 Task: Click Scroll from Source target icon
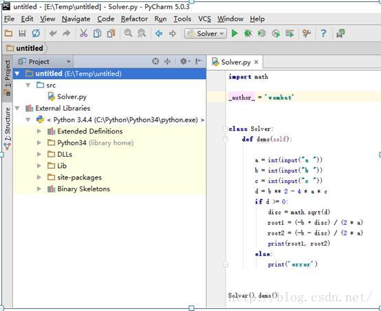(155, 61)
